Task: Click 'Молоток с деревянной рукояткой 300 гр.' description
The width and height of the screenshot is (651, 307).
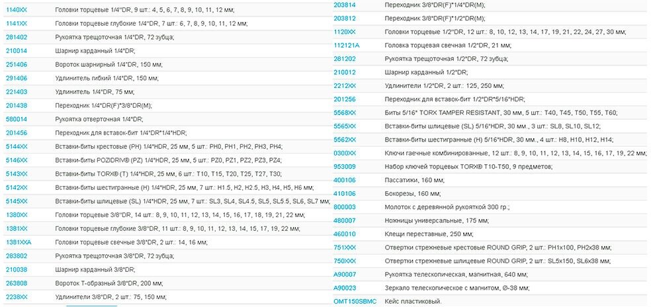Action: pos(447,207)
